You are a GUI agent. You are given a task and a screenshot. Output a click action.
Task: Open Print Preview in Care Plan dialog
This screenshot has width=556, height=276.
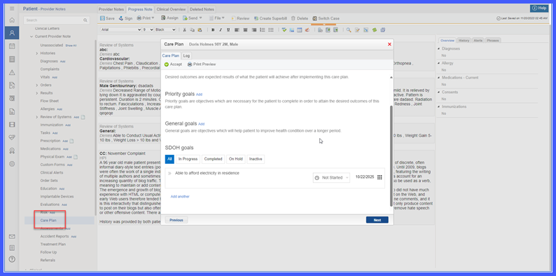click(x=202, y=64)
